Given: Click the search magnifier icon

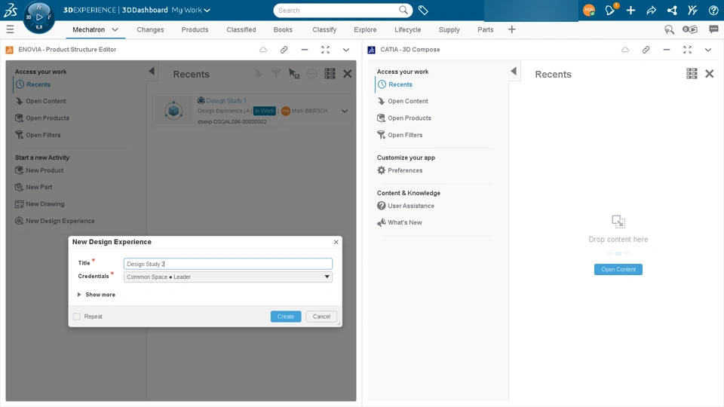Looking at the screenshot, I should [403, 10].
